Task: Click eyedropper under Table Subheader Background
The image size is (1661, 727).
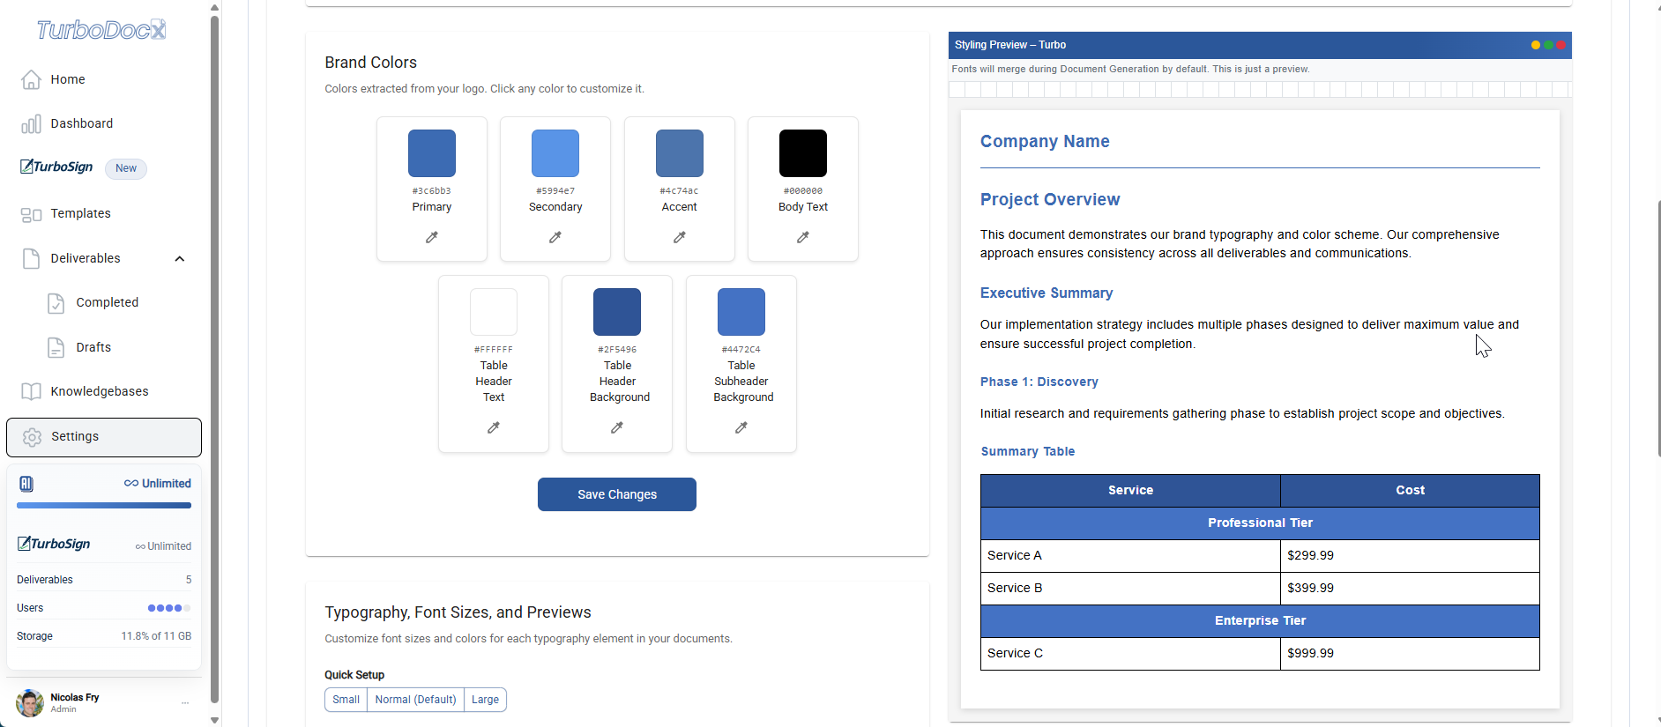Action: coord(741,427)
